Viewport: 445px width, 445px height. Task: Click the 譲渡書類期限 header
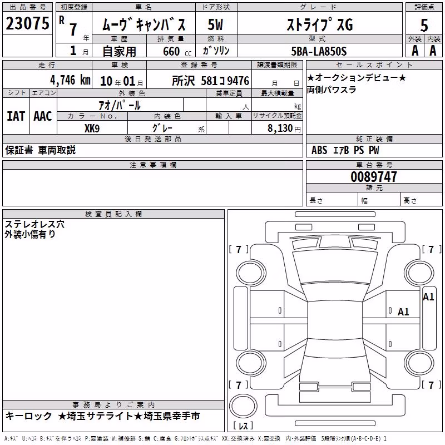(x=277, y=65)
